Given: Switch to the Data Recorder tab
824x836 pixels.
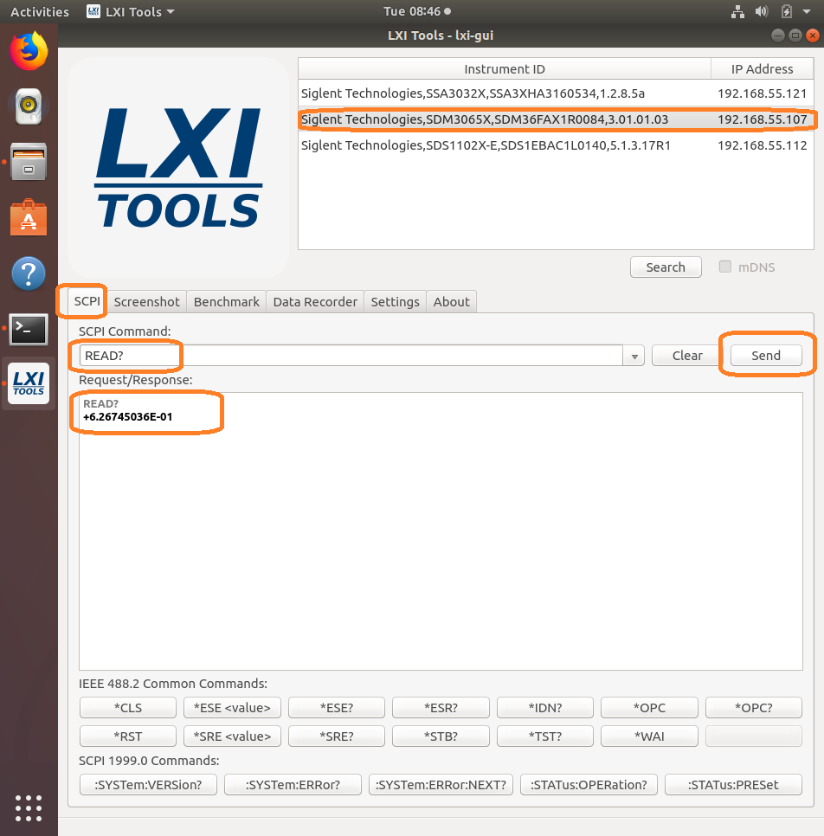Looking at the screenshot, I should tap(315, 302).
